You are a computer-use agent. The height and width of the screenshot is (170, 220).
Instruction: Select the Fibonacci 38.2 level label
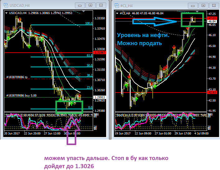pos(90,75)
